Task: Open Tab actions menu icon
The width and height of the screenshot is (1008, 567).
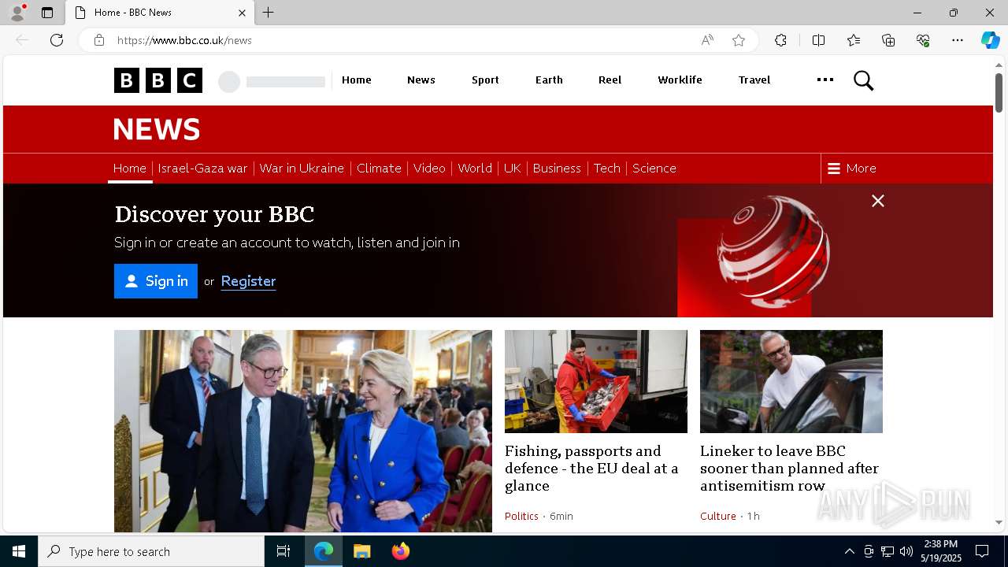Action: click(x=47, y=13)
